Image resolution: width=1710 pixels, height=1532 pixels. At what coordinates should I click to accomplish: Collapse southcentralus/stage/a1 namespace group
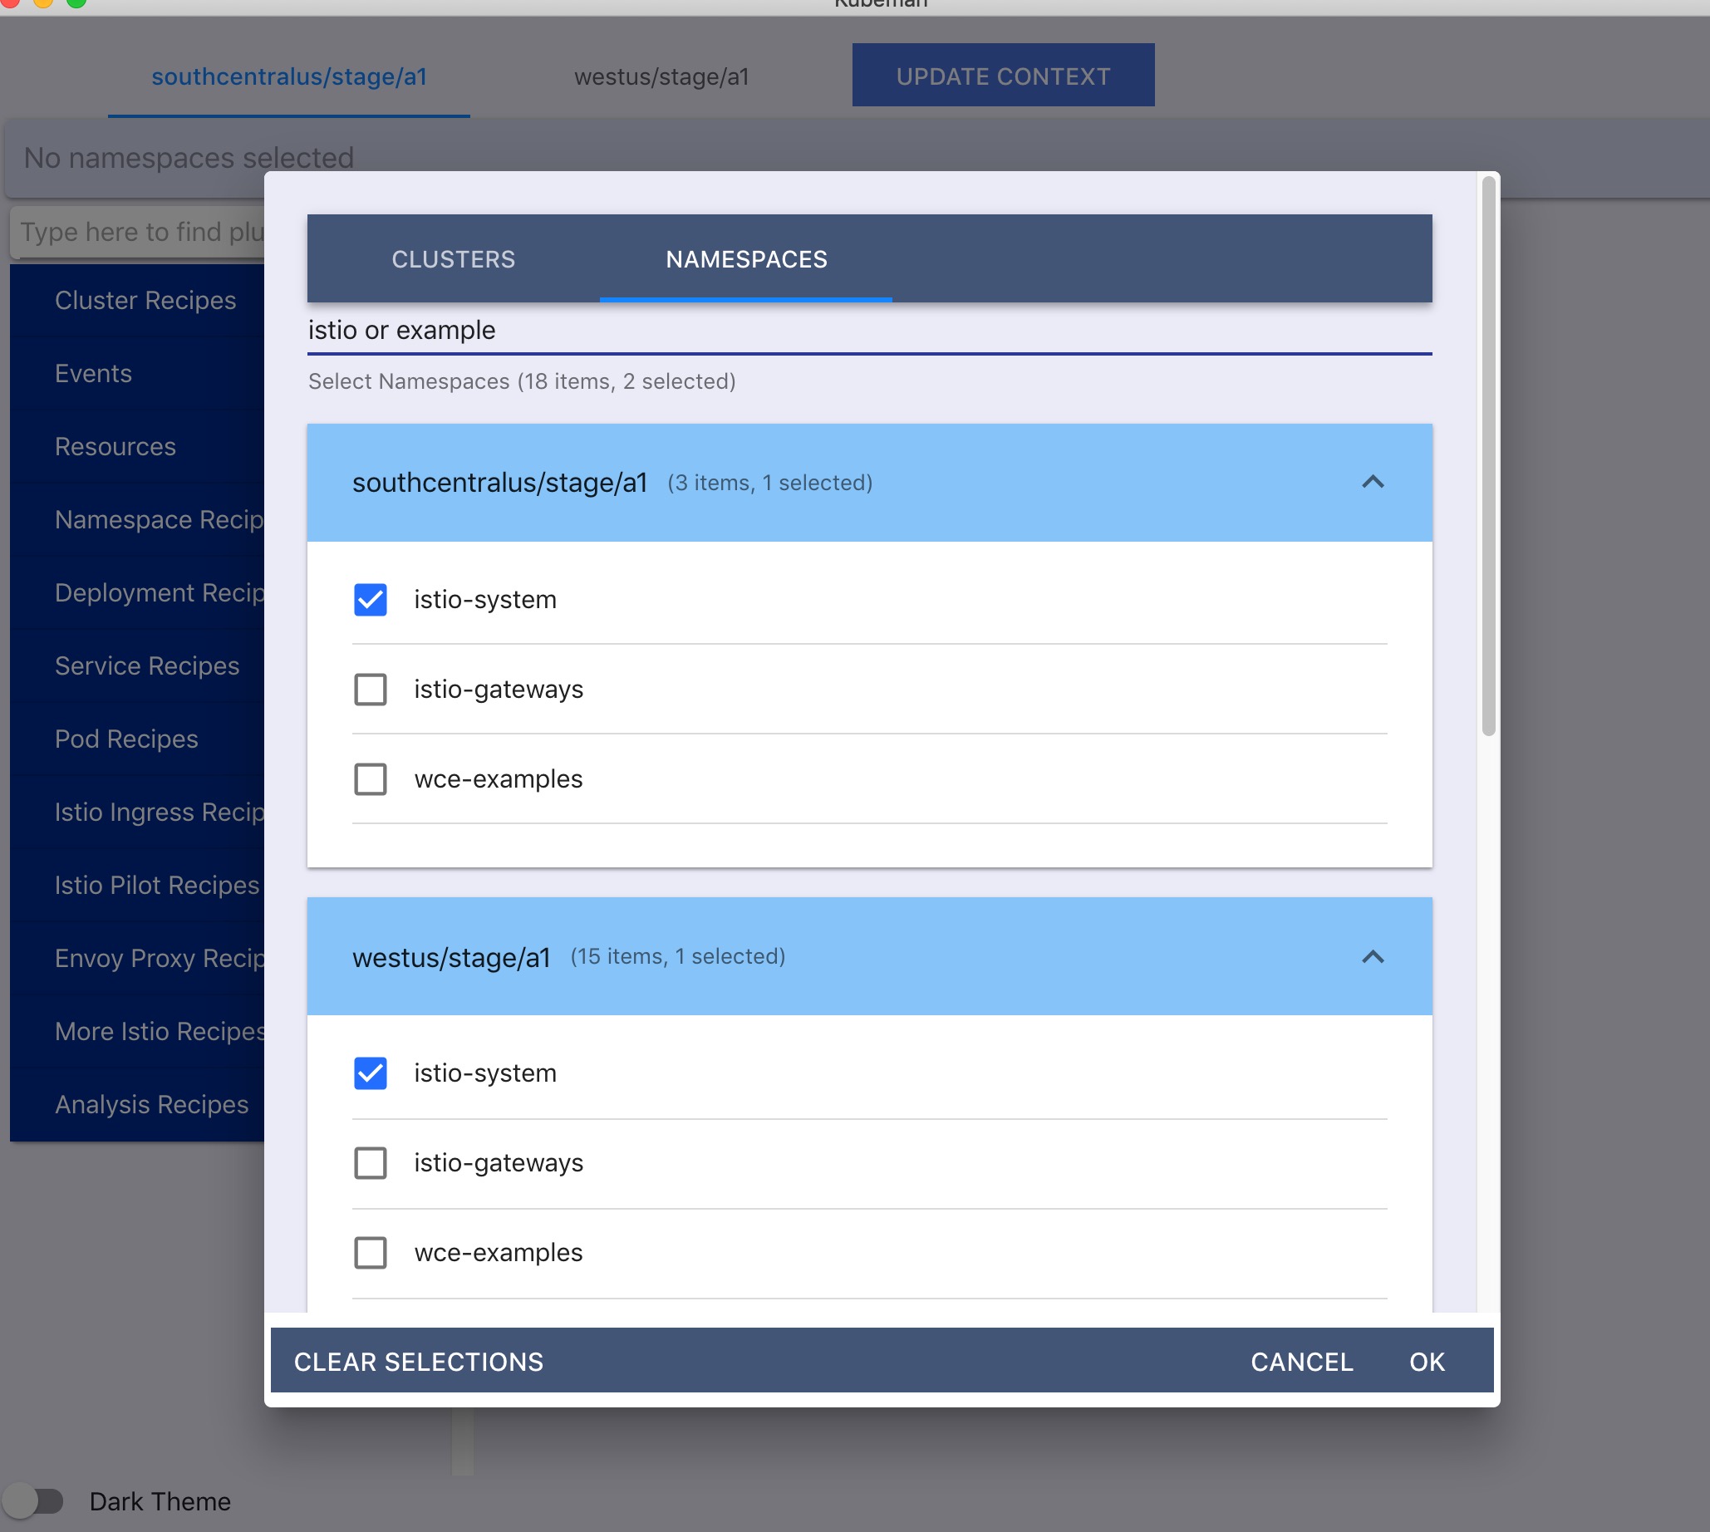tap(1373, 480)
